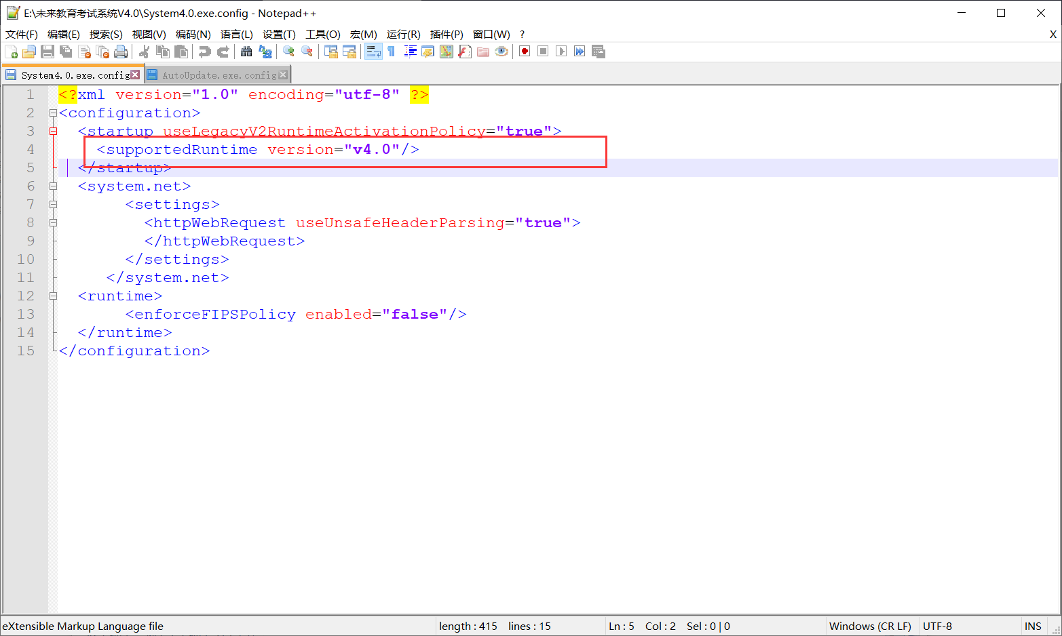This screenshot has width=1062, height=636.
Task: Toggle Word Wrap in the toolbar
Action: [373, 52]
